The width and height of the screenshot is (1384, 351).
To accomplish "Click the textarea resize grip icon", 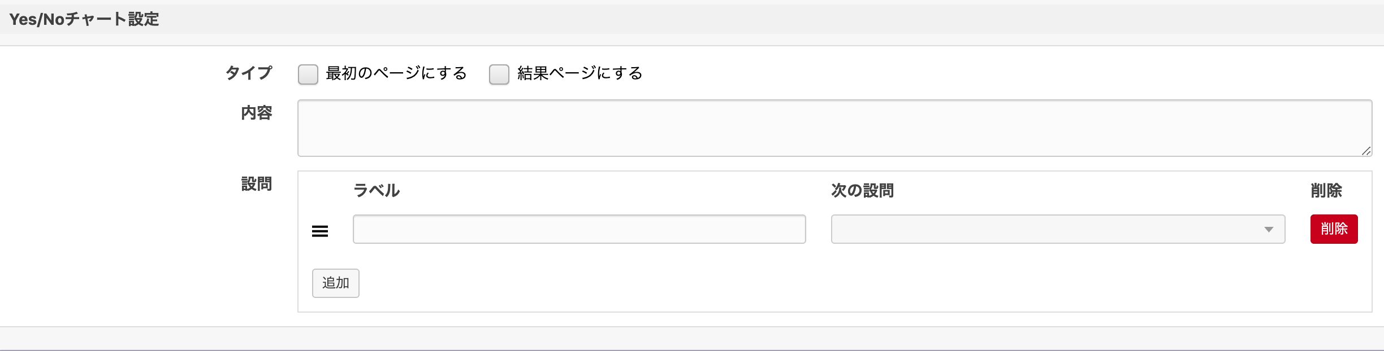I will 1365,151.
